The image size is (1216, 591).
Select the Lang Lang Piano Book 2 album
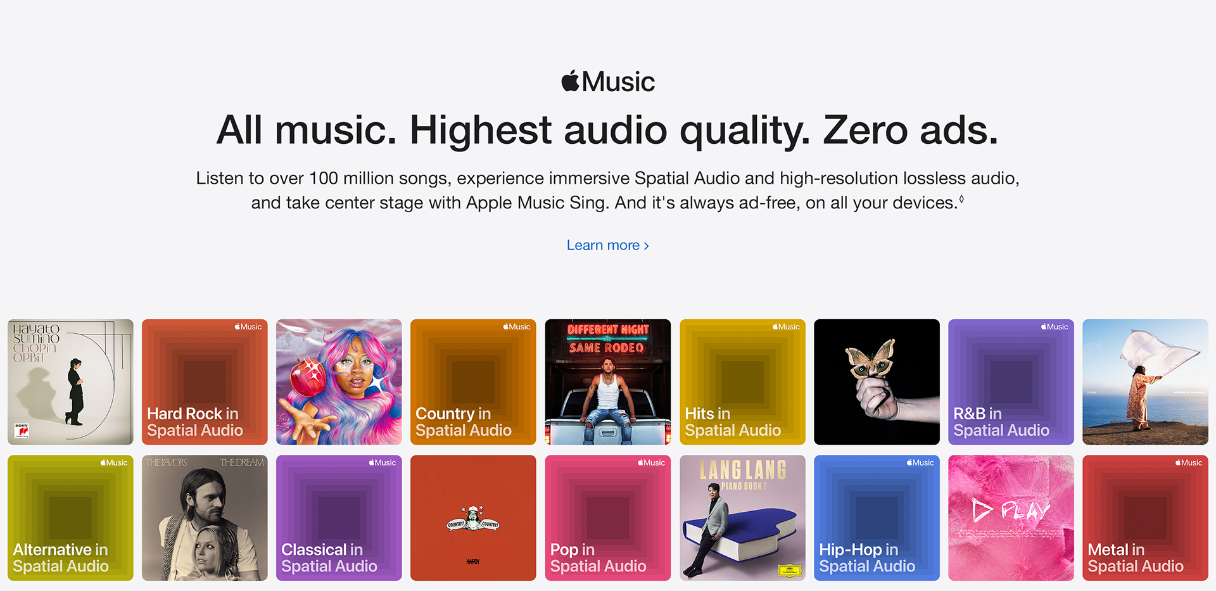(x=742, y=518)
